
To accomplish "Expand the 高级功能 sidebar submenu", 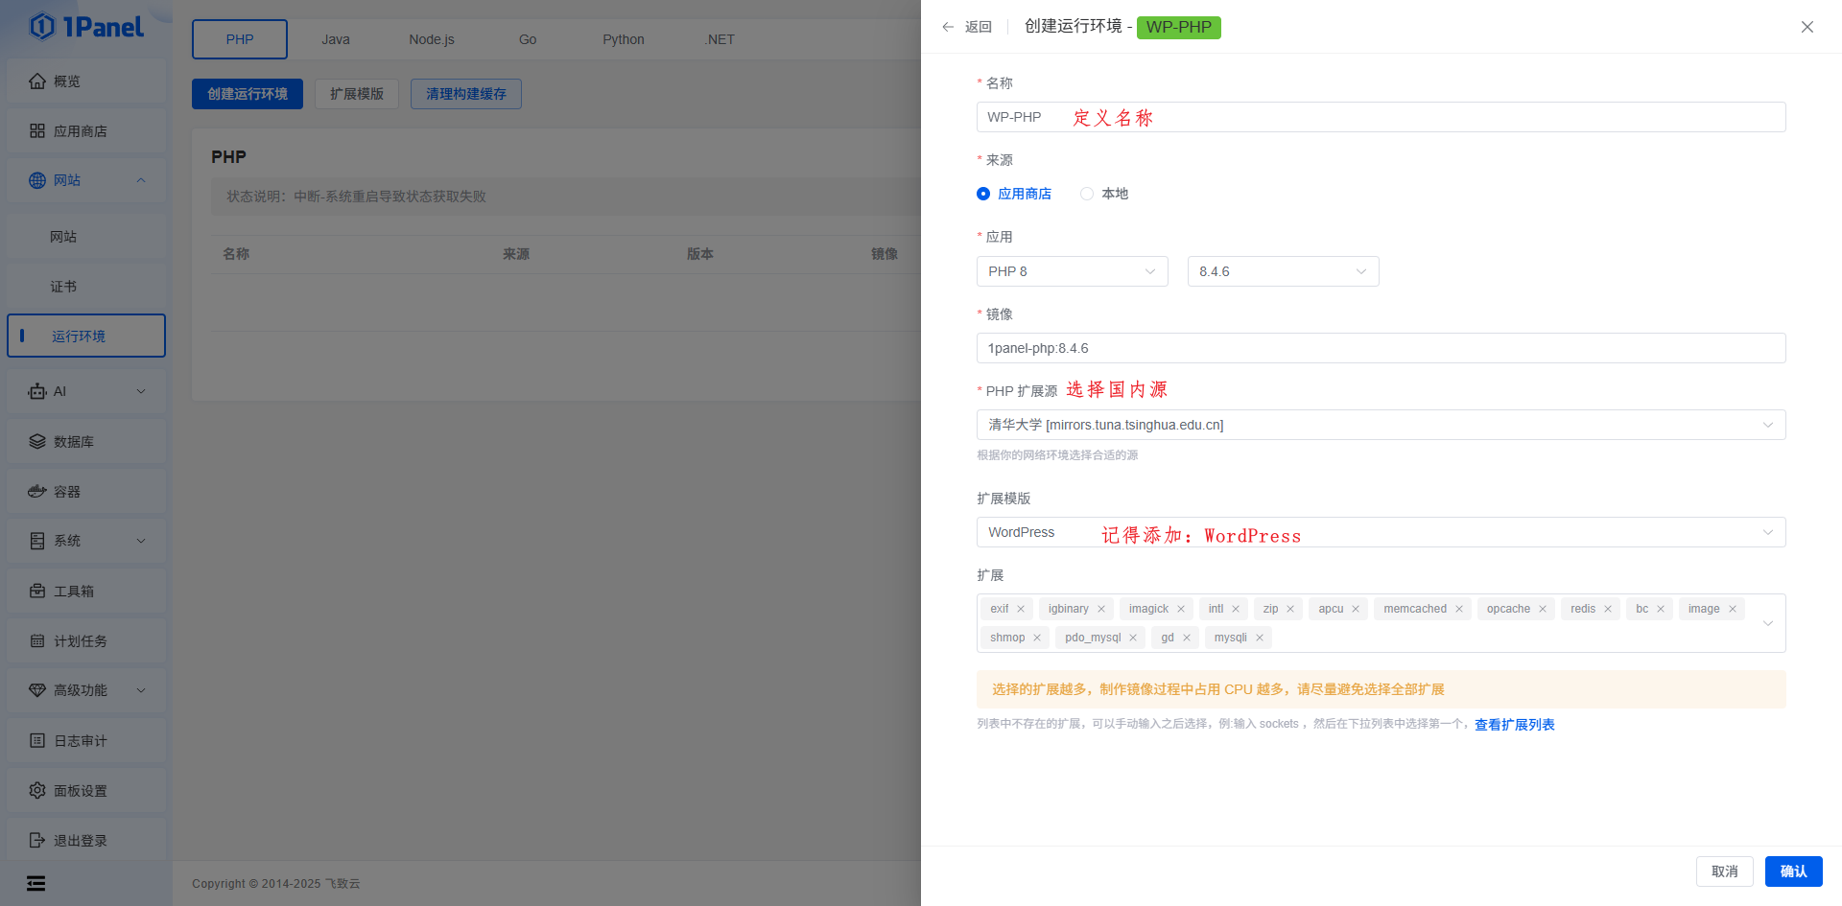I will (141, 690).
